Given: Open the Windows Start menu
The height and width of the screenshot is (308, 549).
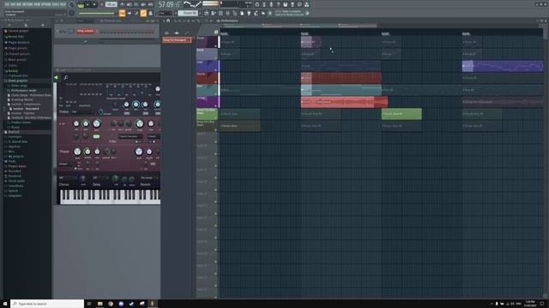Looking at the screenshot, I should pos(5,304).
